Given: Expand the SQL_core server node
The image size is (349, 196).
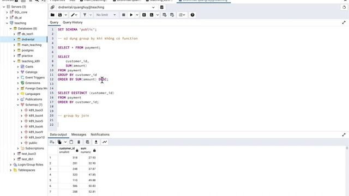Looking at the screenshot, I should click(x=7, y=12).
